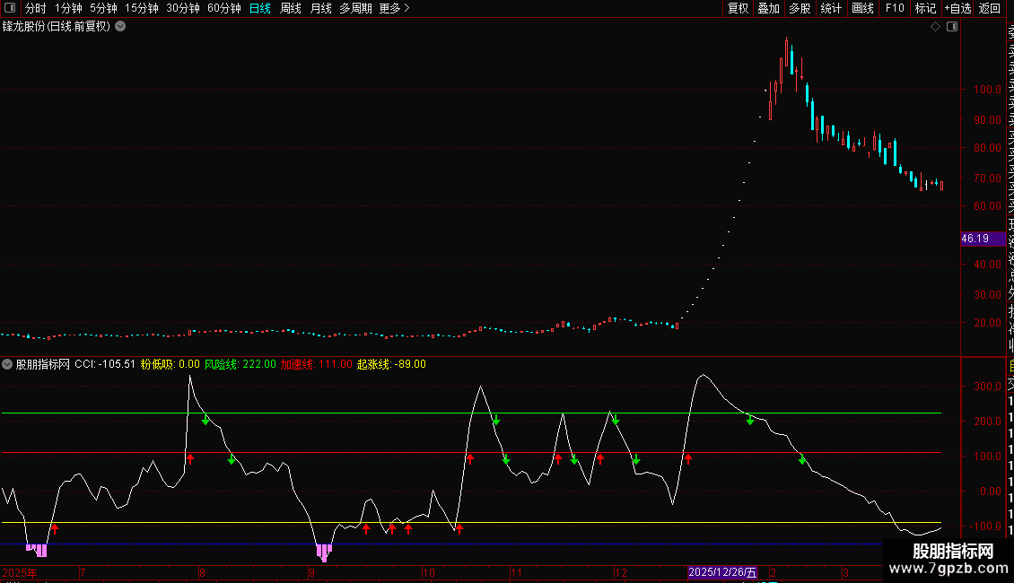This screenshot has height=583, width=1014.
Task: Click 标记 mark button
Action: (925, 8)
